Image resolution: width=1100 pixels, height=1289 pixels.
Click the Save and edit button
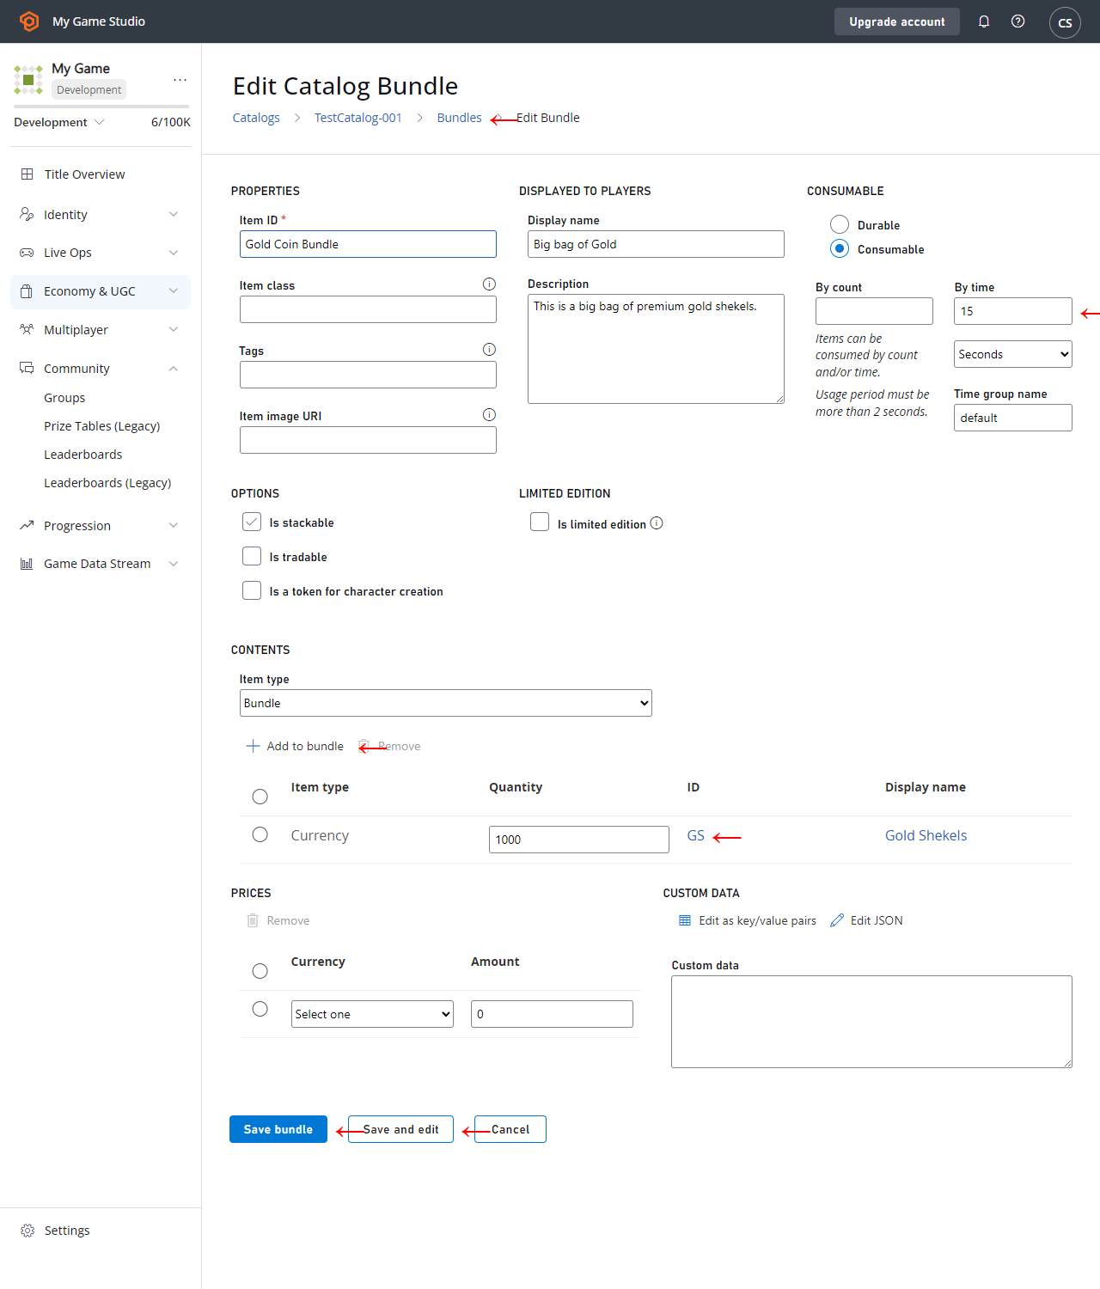400,1129
